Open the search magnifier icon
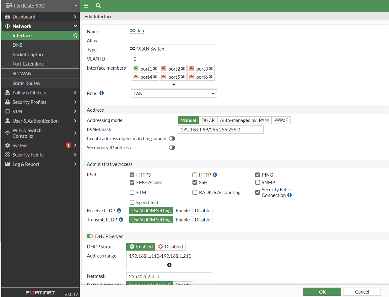The height and width of the screenshot is (297, 389). point(98,6)
